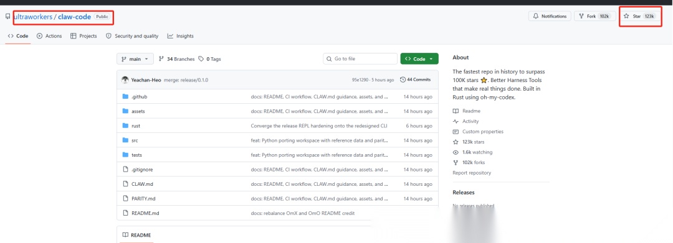Click the CLAW.md file icon

click(x=125, y=184)
